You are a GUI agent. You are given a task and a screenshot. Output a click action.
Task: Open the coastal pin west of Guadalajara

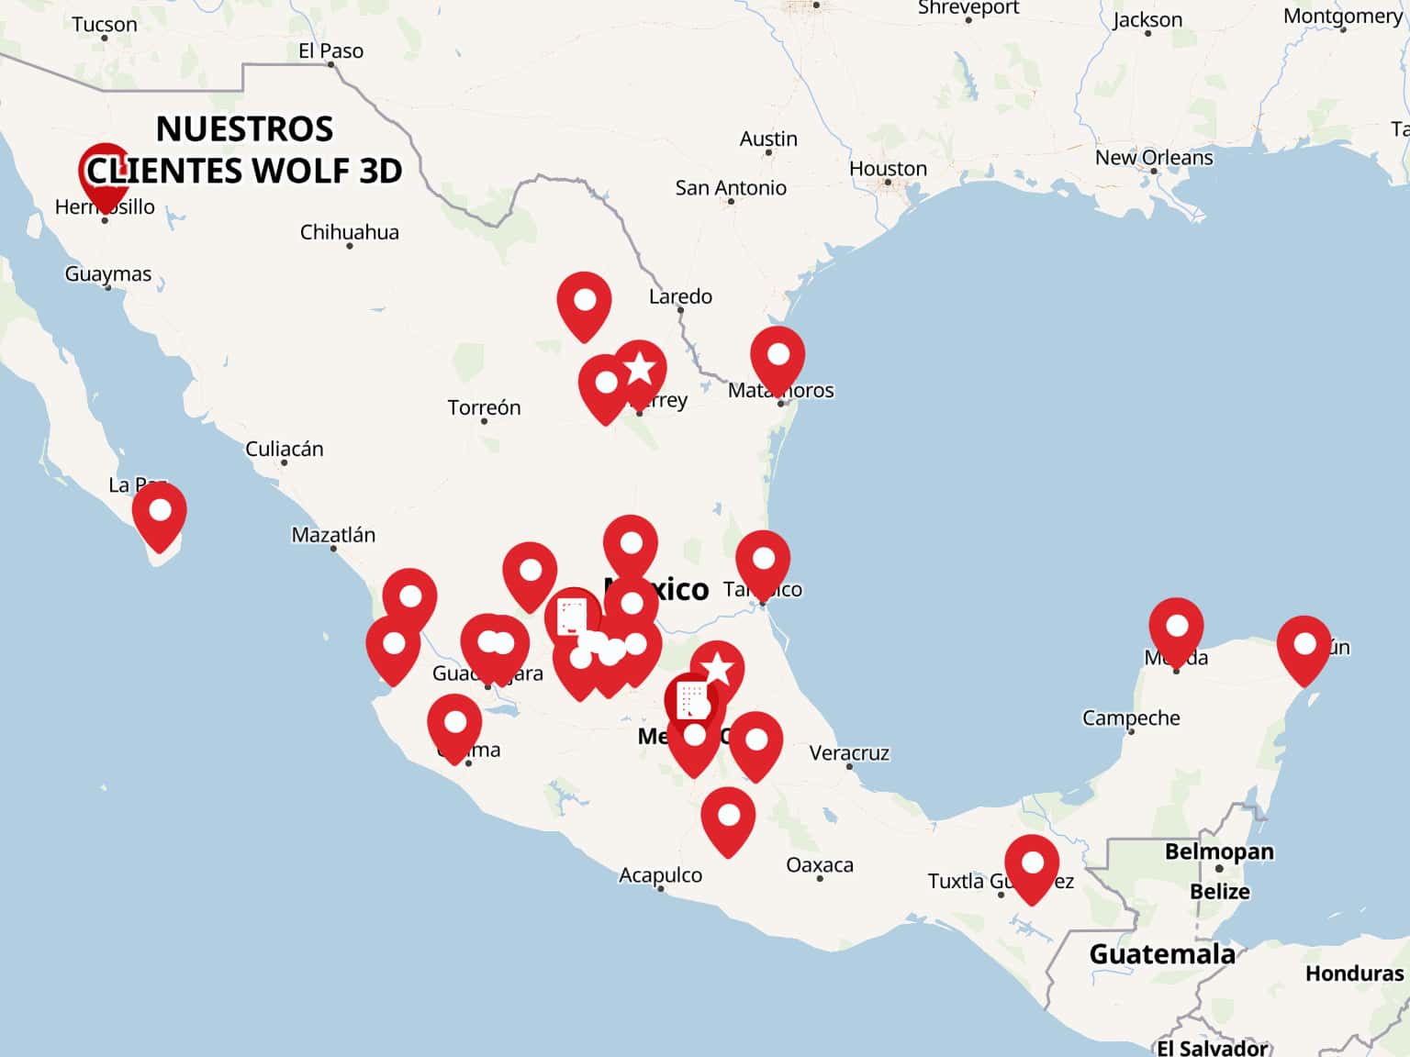pyautogui.click(x=393, y=645)
